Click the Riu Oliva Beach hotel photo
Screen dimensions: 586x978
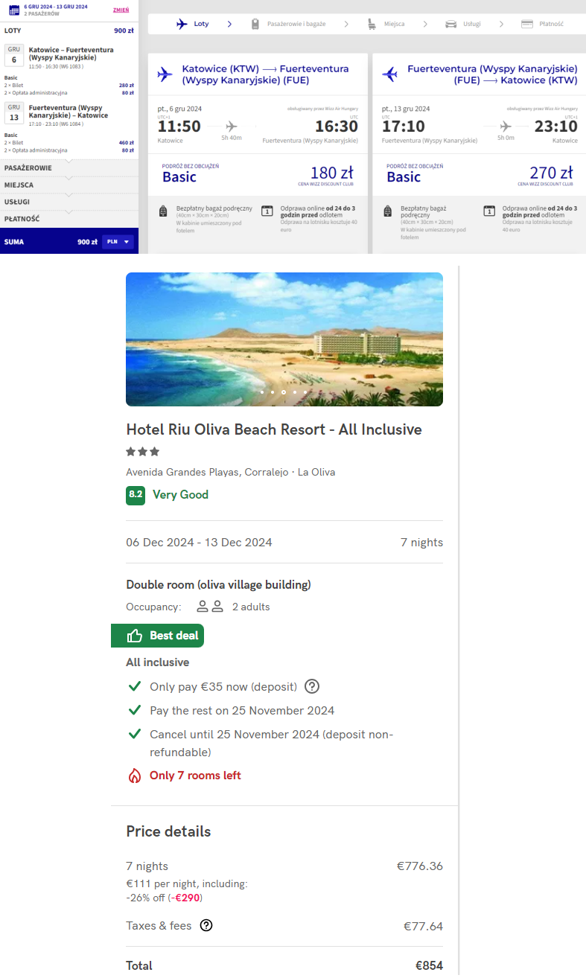284,339
